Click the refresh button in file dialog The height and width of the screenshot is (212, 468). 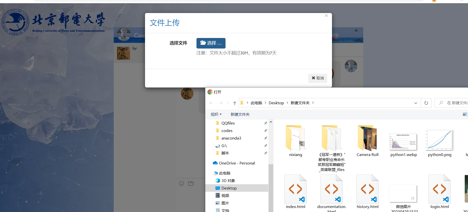426,103
